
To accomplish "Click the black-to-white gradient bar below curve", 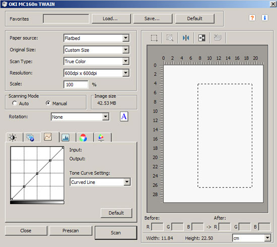I will pyautogui.click(x=37, y=203).
